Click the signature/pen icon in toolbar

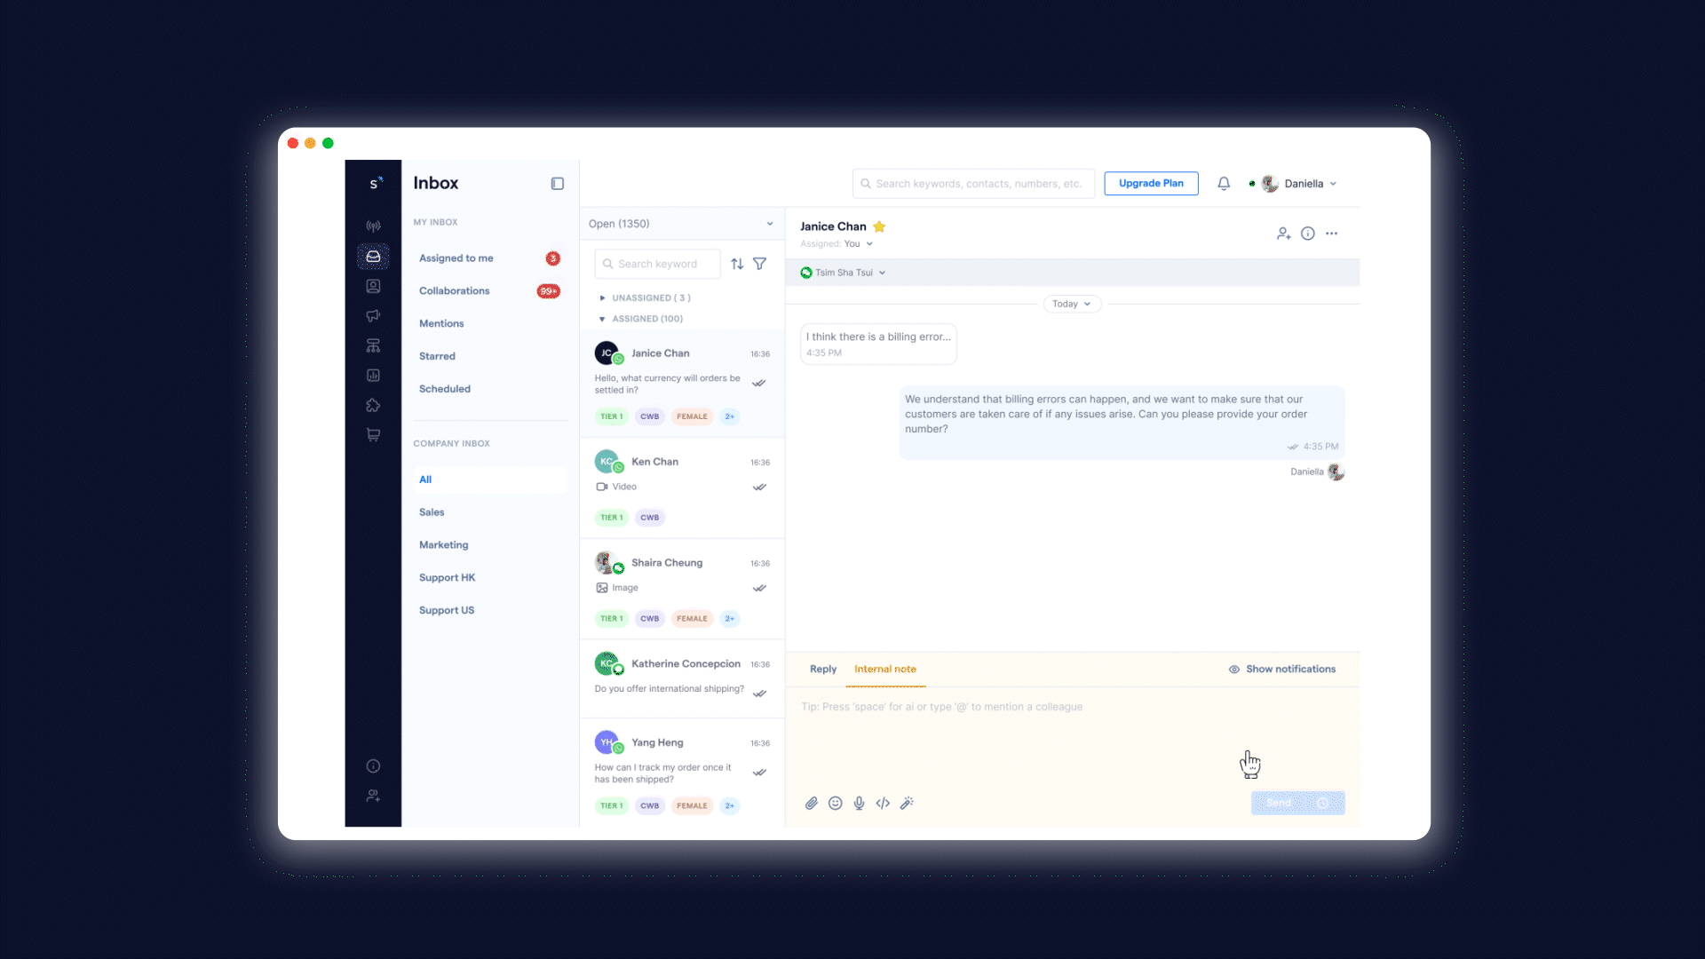click(x=907, y=802)
